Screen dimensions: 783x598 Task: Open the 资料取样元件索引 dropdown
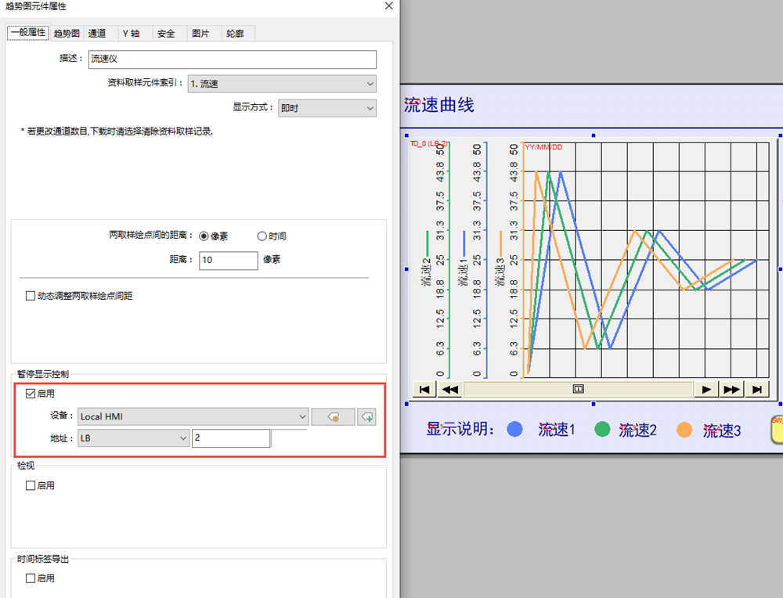tap(282, 84)
